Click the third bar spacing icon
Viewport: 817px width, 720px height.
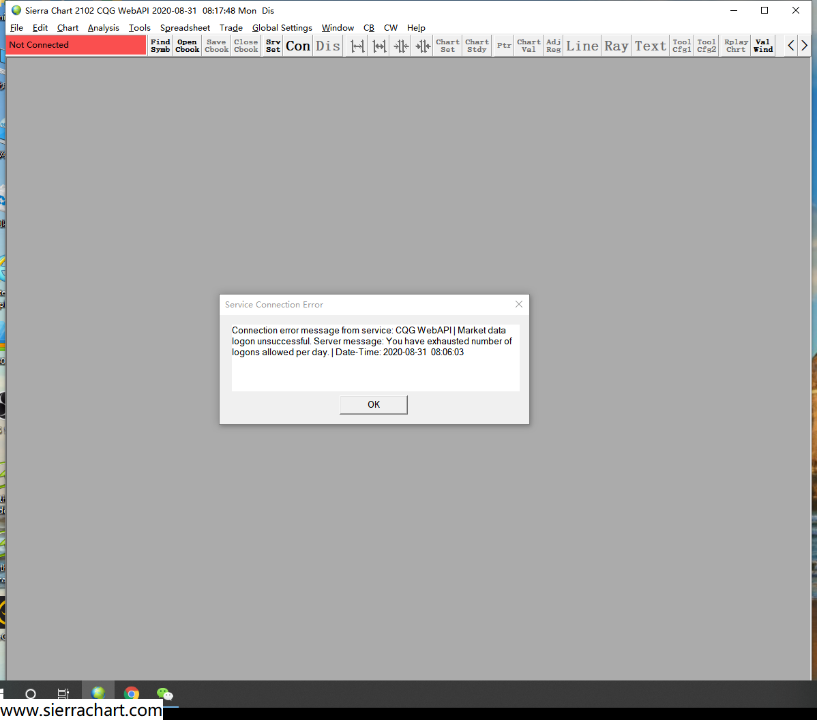(x=401, y=46)
